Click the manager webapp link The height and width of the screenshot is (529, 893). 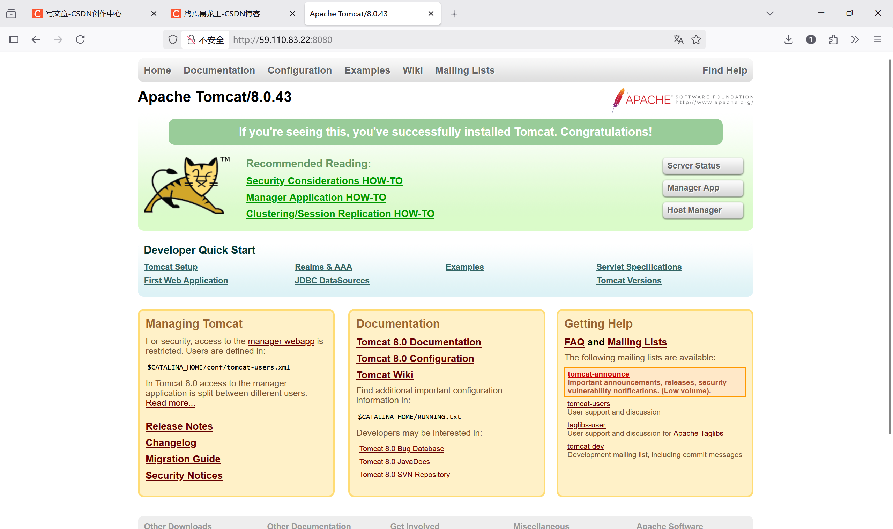coord(281,341)
